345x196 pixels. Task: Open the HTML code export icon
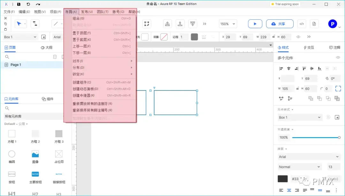pos(302,24)
